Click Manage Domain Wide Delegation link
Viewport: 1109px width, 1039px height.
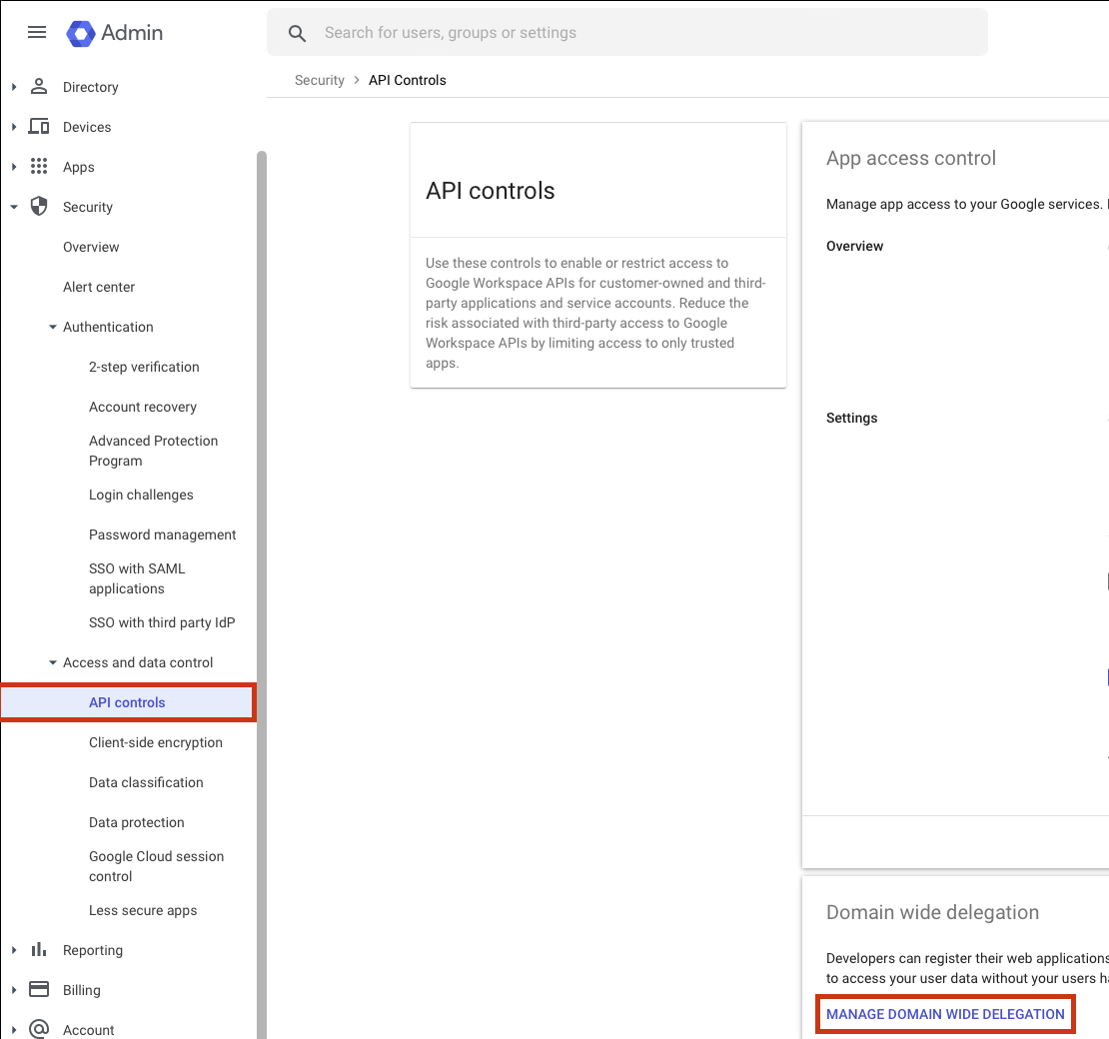pos(945,1014)
